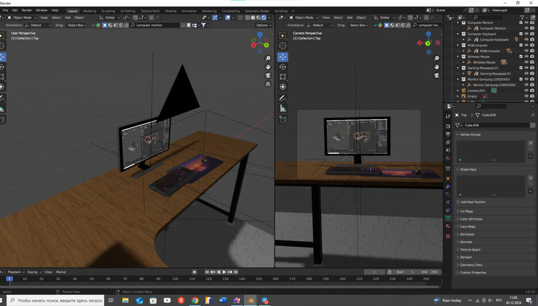Select the Move tool in right viewport
The width and height of the screenshot is (538, 306).
283,57
